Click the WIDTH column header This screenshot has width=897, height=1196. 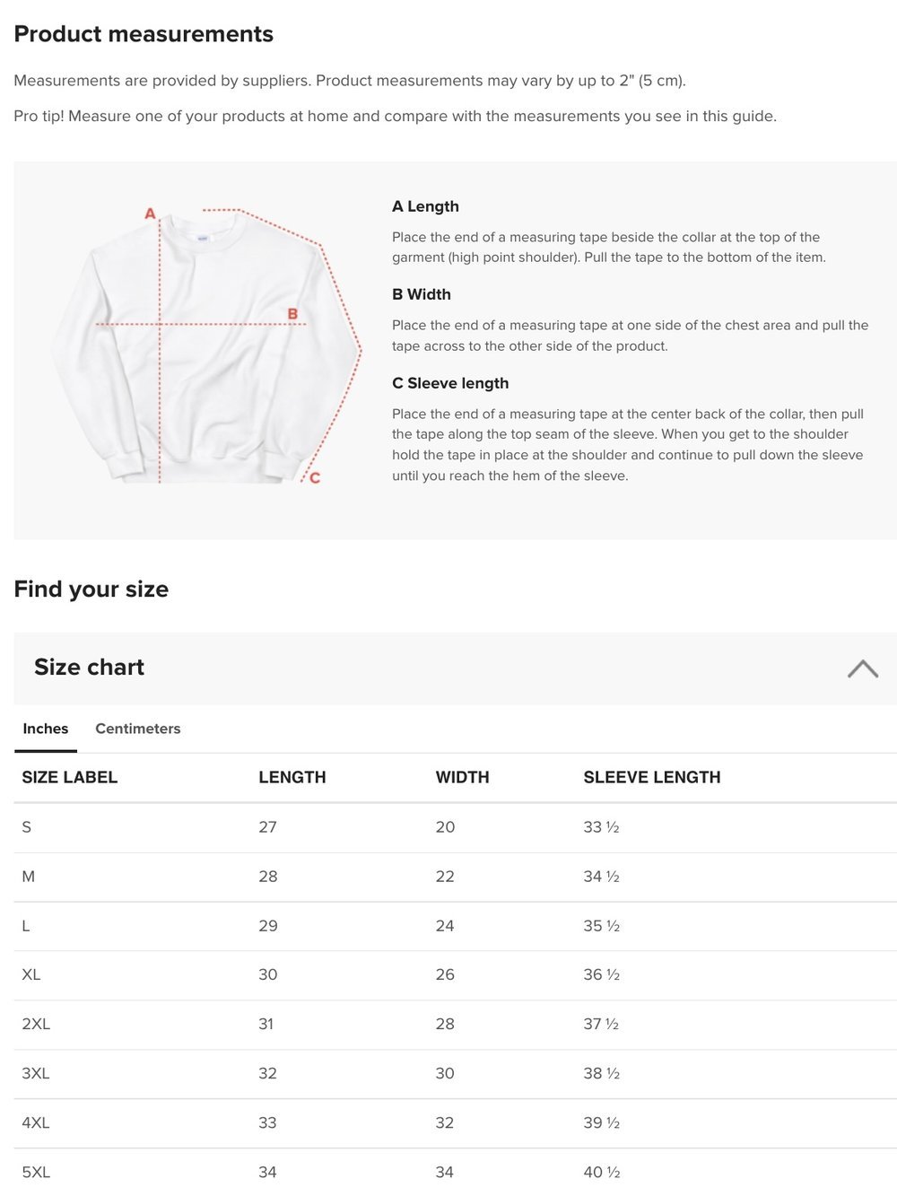click(463, 777)
